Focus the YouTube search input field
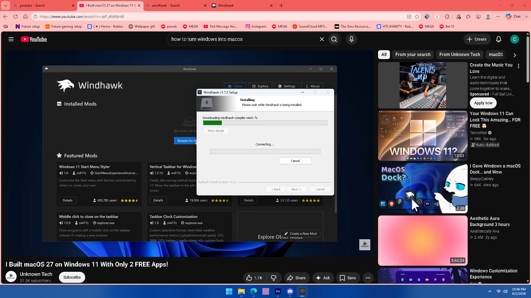 [243, 39]
